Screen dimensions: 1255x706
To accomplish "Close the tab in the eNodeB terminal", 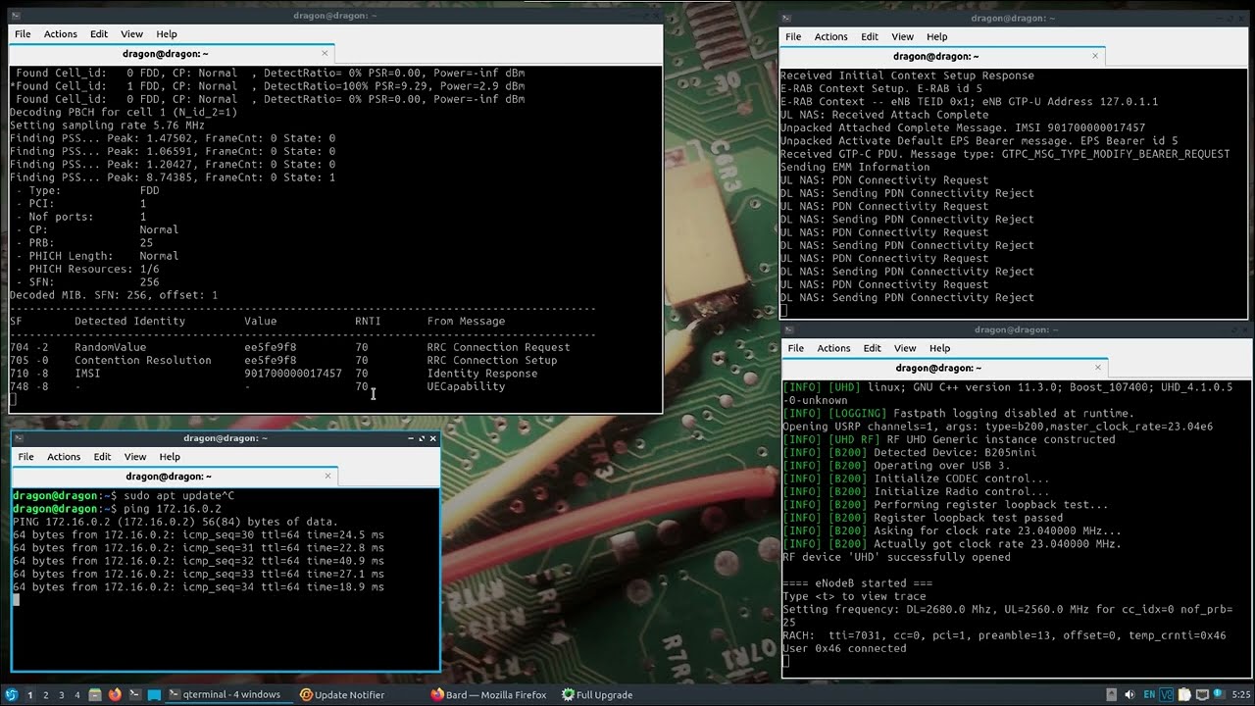I will point(1098,368).
